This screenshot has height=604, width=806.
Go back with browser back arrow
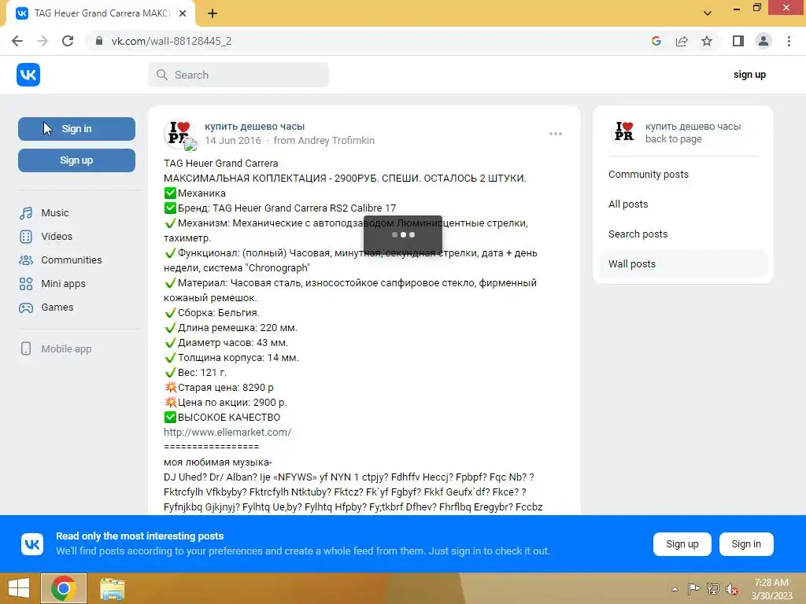pos(17,41)
